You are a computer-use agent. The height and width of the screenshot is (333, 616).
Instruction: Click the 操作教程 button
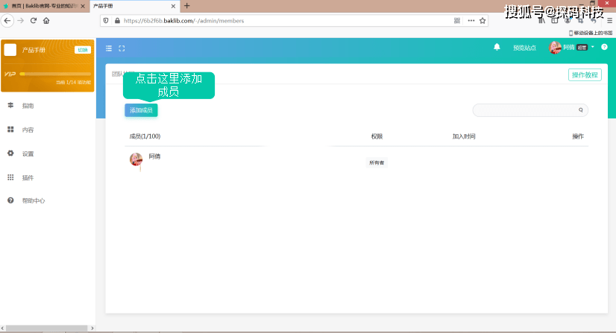point(585,75)
